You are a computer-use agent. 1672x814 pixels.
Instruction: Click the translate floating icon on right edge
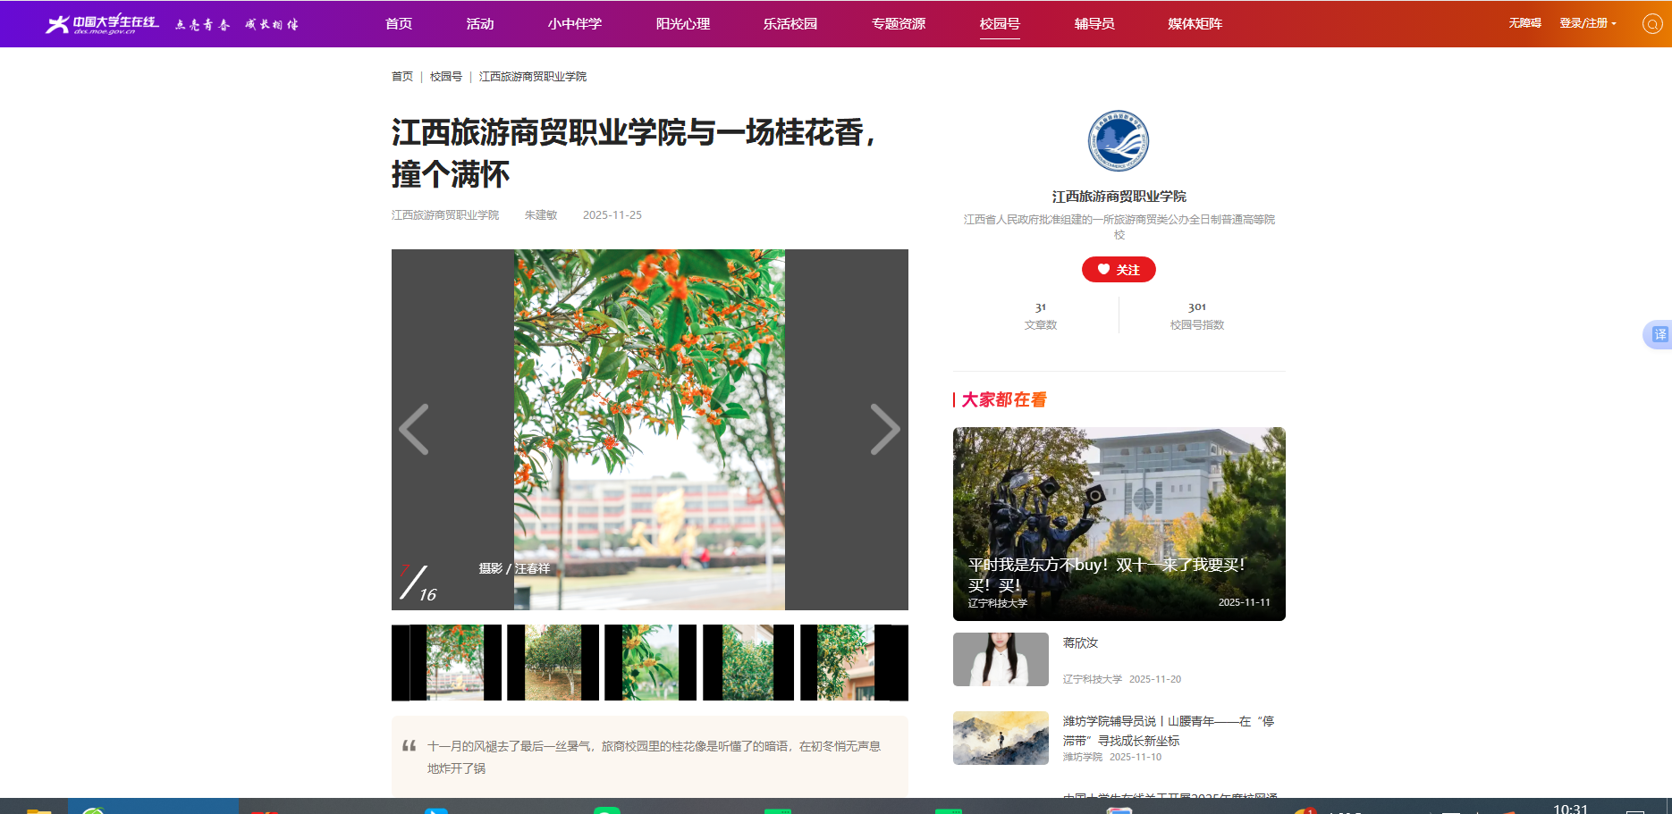click(x=1659, y=335)
